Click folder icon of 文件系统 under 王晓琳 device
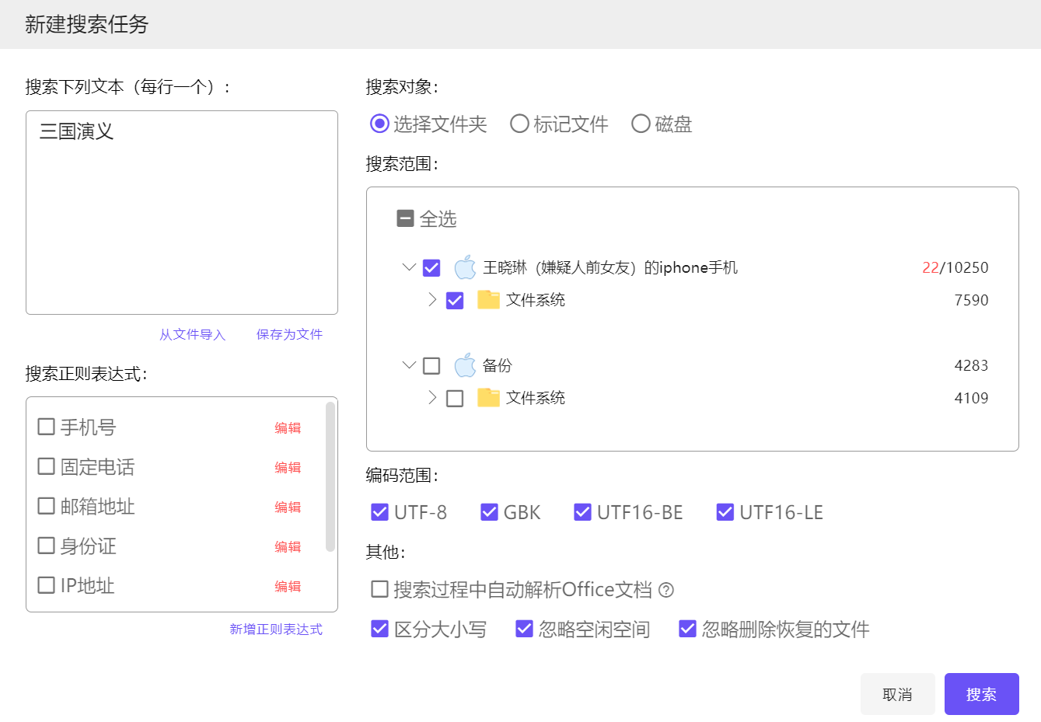The height and width of the screenshot is (722, 1041). pyautogui.click(x=488, y=300)
